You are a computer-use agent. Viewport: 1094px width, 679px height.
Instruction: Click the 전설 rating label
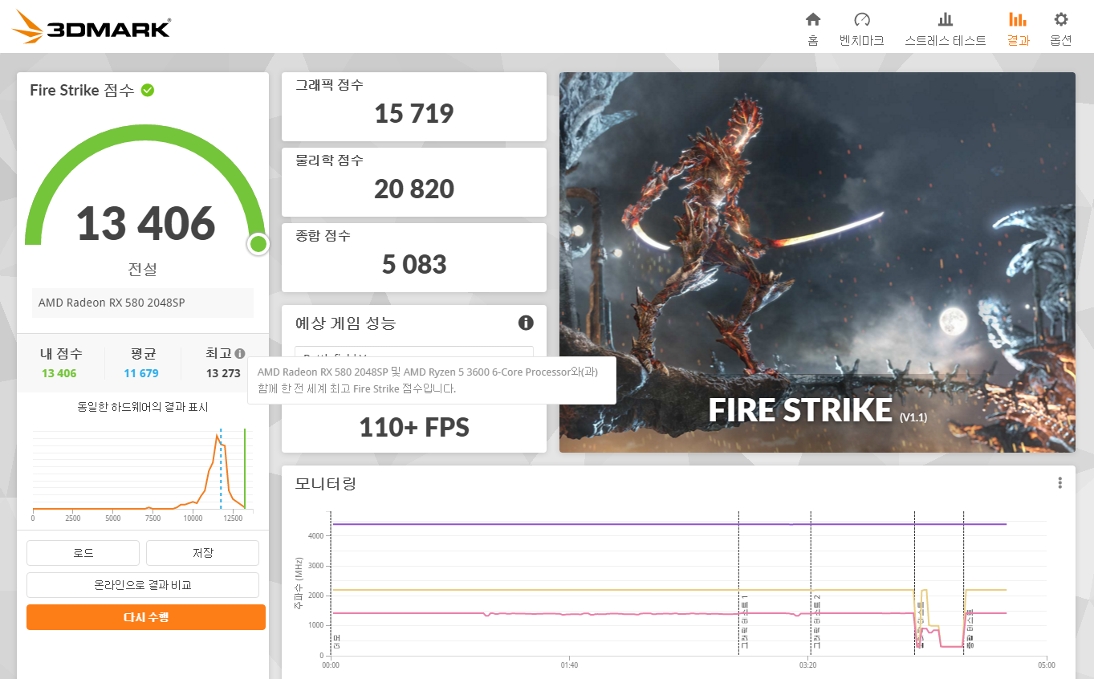click(x=143, y=269)
